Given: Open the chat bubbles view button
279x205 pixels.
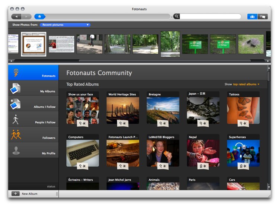Looking at the screenshot, I should pyautogui.click(x=263, y=16).
